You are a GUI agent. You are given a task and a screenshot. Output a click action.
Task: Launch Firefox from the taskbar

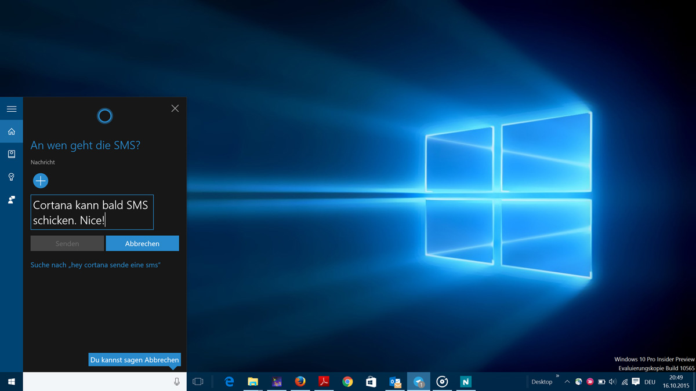(x=300, y=382)
